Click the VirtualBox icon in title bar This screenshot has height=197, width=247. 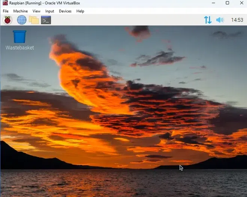5,3
